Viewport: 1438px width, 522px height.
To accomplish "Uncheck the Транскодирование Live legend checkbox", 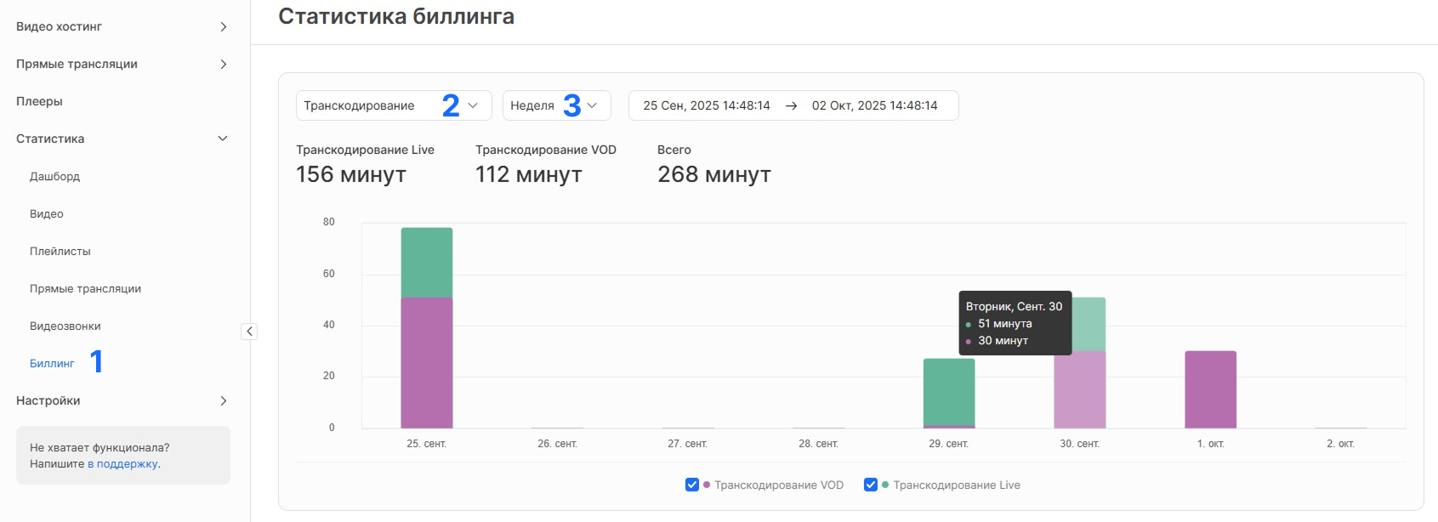I will 871,485.
